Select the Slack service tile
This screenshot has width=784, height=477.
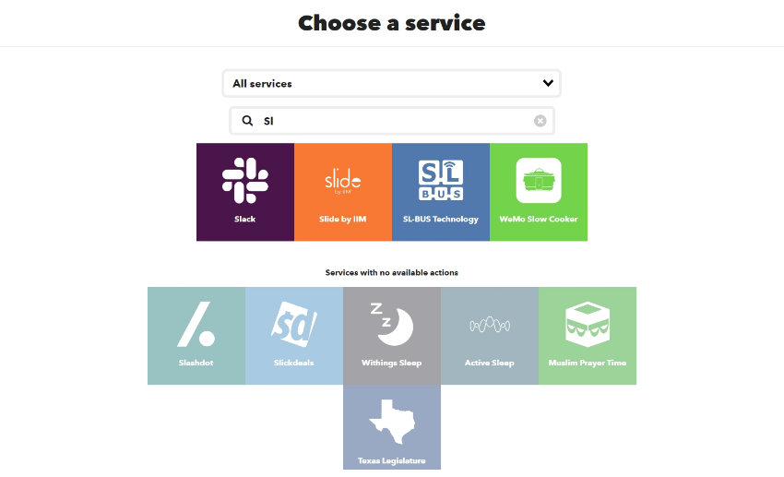245,192
